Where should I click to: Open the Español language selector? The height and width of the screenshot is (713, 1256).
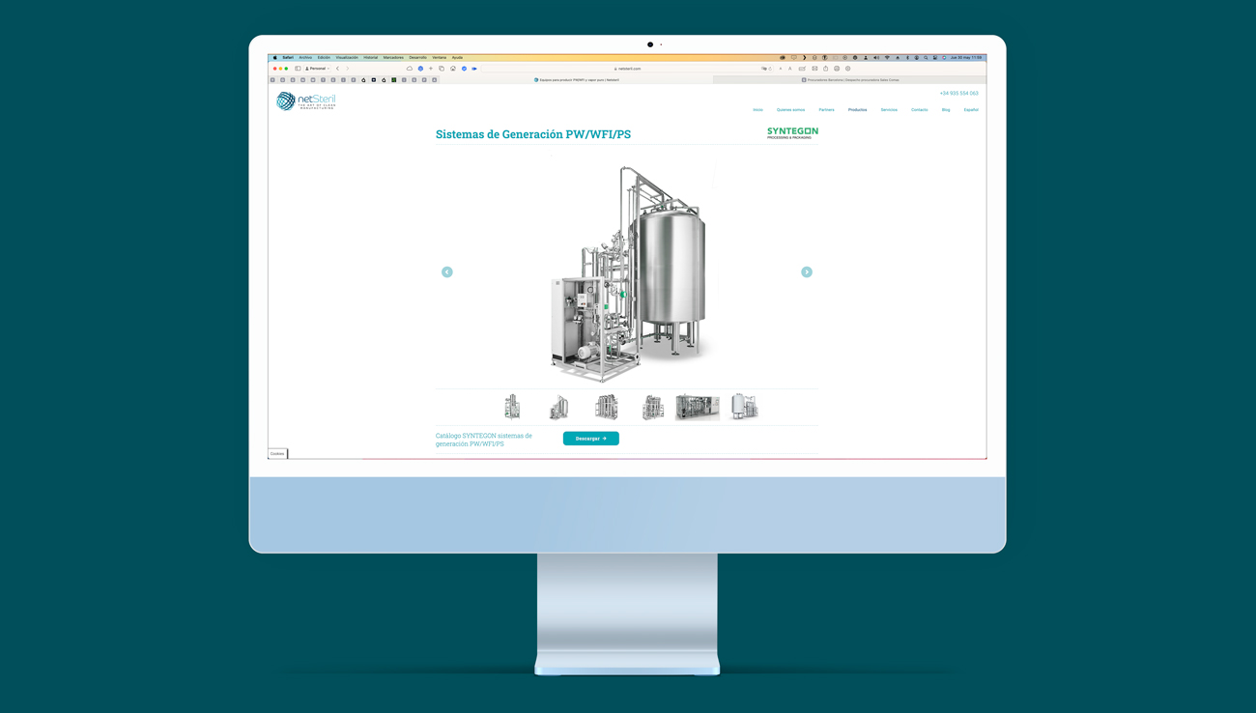click(x=971, y=110)
